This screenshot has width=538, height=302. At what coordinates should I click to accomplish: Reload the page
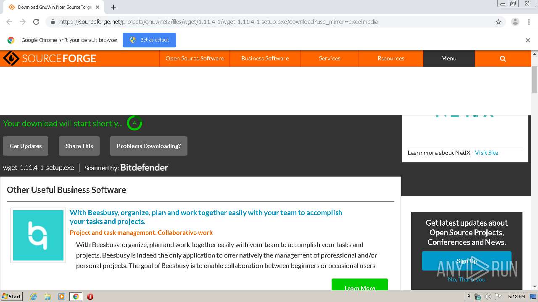(36, 22)
